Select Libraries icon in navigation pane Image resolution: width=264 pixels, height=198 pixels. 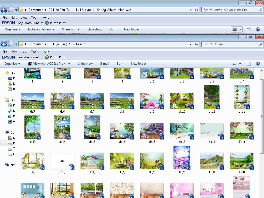point(7,100)
